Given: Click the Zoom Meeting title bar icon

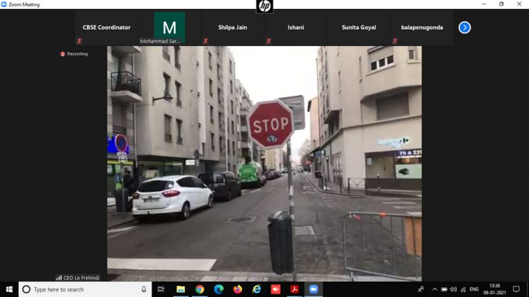Looking at the screenshot, I should [x=3, y=4].
